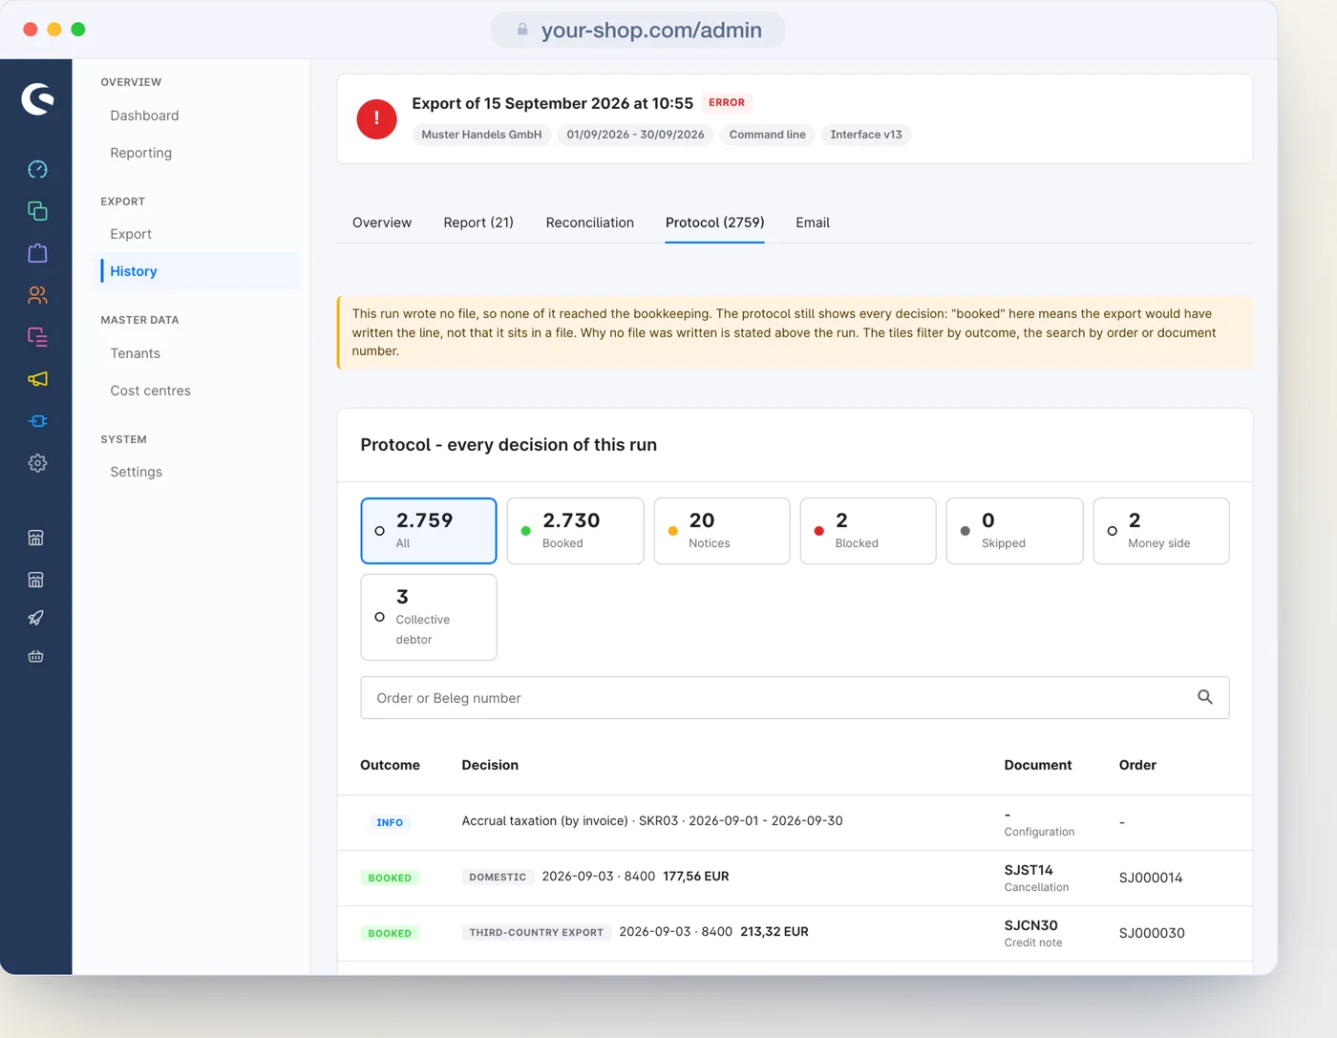The image size is (1337, 1038).
Task: Click the THIRD-COUNTRY EXPORT tag
Action: [x=537, y=932]
